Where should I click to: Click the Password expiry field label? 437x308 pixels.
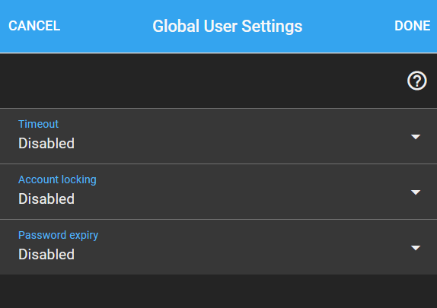click(x=59, y=235)
